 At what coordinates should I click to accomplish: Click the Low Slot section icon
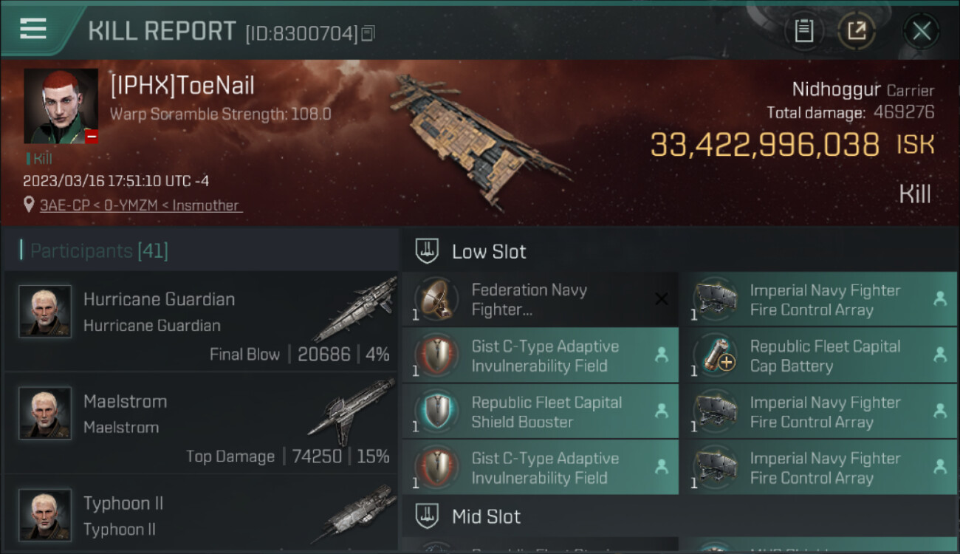tap(427, 251)
